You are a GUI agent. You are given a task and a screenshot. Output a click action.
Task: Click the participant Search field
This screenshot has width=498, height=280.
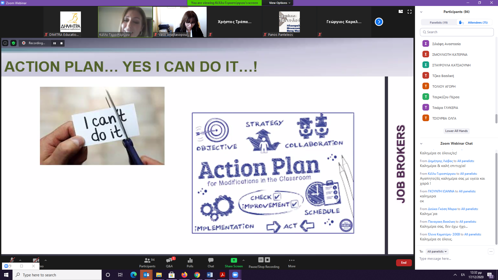coord(457,32)
